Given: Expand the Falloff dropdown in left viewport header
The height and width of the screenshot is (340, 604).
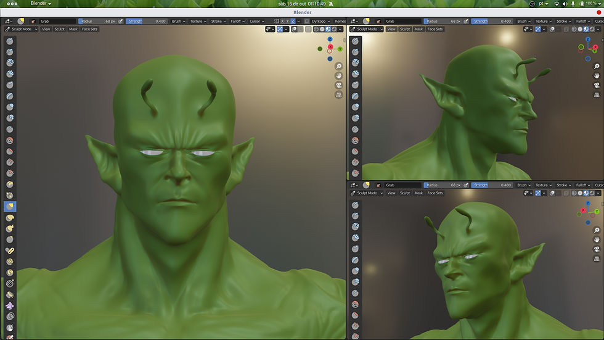Looking at the screenshot, I should pyautogui.click(x=237, y=21).
